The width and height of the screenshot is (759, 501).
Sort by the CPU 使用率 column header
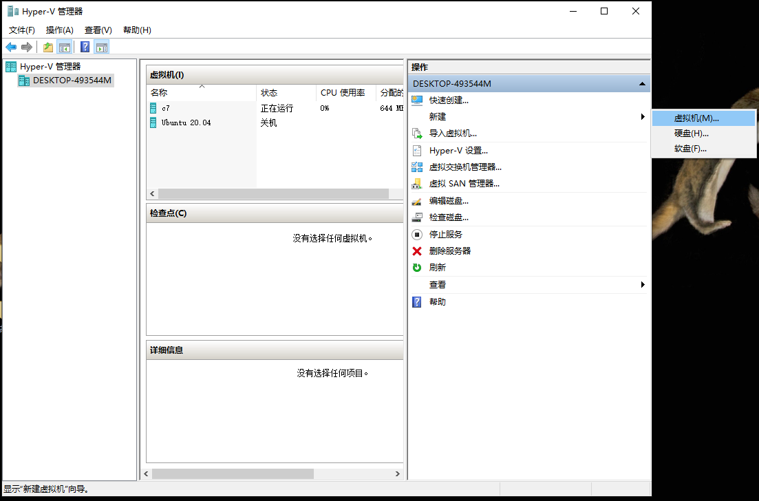click(346, 93)
